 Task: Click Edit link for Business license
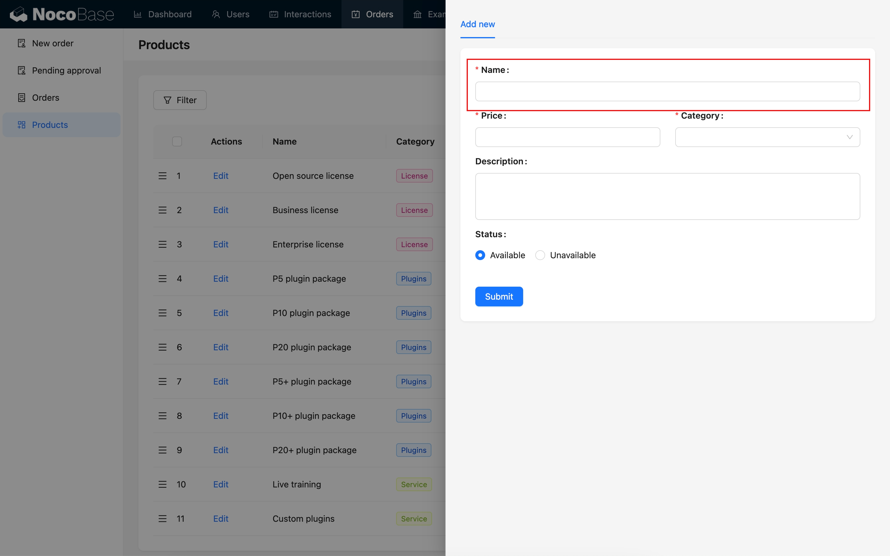coord(221,210)
